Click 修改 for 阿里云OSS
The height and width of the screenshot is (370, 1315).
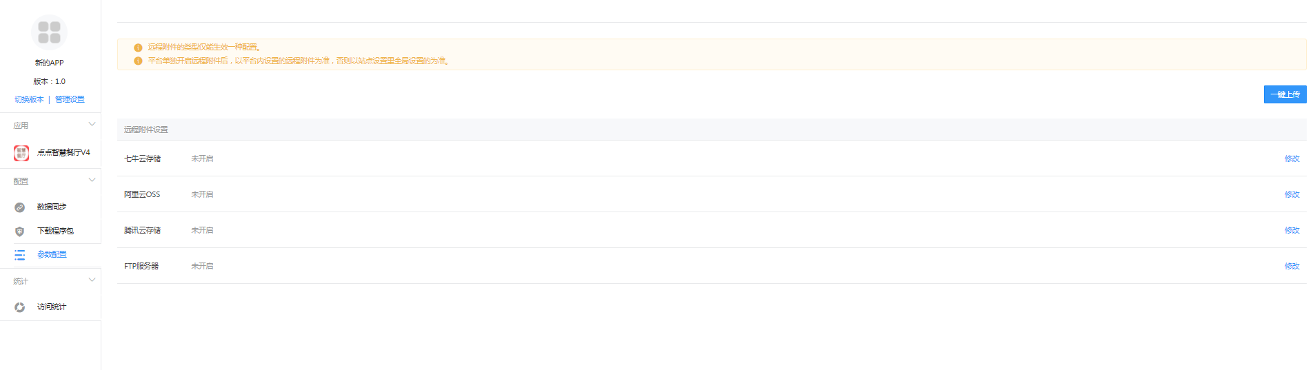point(1292,194)
